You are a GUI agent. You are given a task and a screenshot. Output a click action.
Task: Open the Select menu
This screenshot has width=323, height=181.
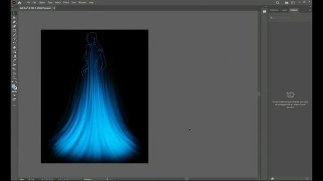(58, 3)
